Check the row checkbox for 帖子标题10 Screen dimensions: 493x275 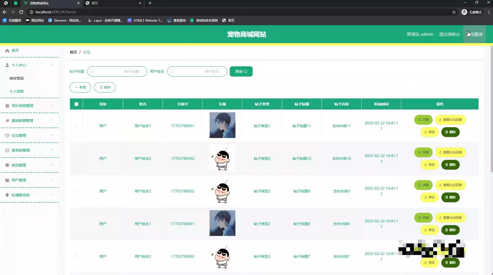click(76, 159)
